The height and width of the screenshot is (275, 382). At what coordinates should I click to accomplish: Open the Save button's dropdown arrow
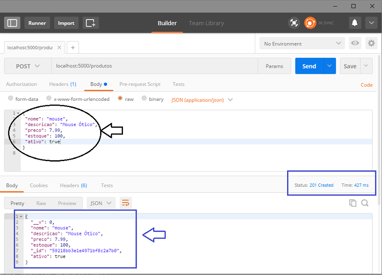pyautogui.click(x=366, y=66)
